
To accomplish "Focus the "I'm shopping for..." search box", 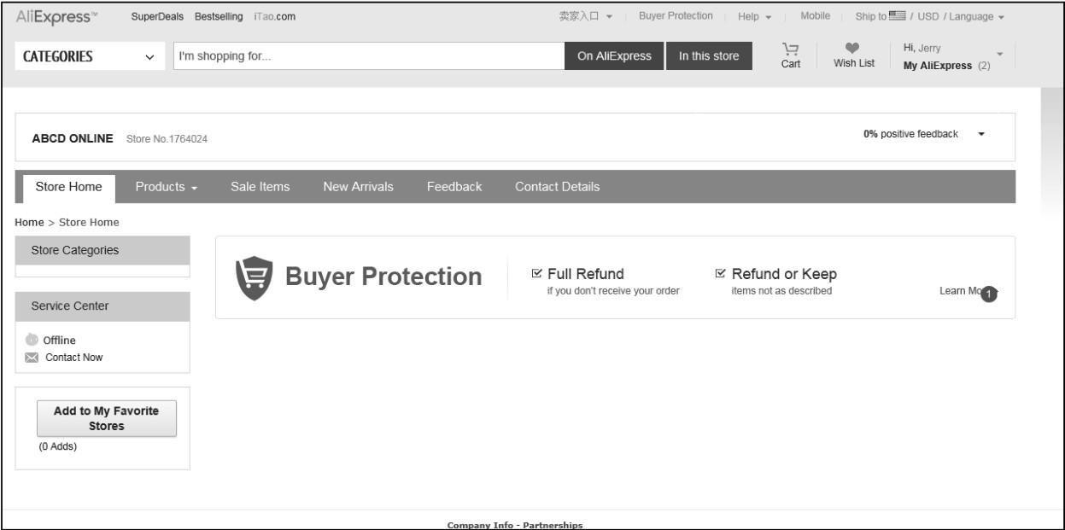I will tap(368, 57).
